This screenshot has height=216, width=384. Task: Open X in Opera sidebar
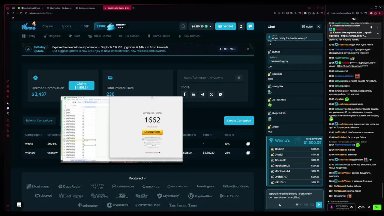[x=8, y=113]
